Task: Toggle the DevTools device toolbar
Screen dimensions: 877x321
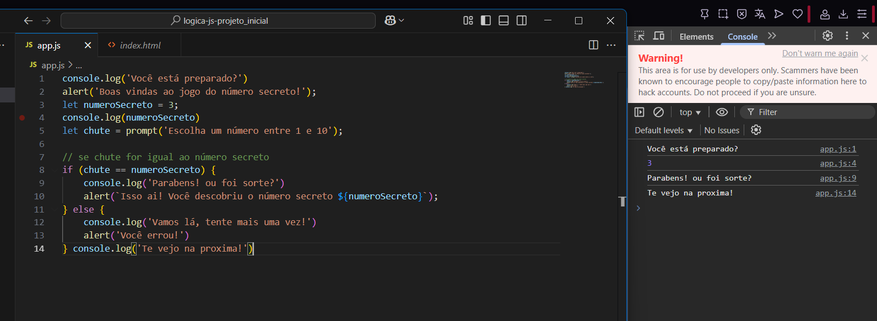Action: 659,36
